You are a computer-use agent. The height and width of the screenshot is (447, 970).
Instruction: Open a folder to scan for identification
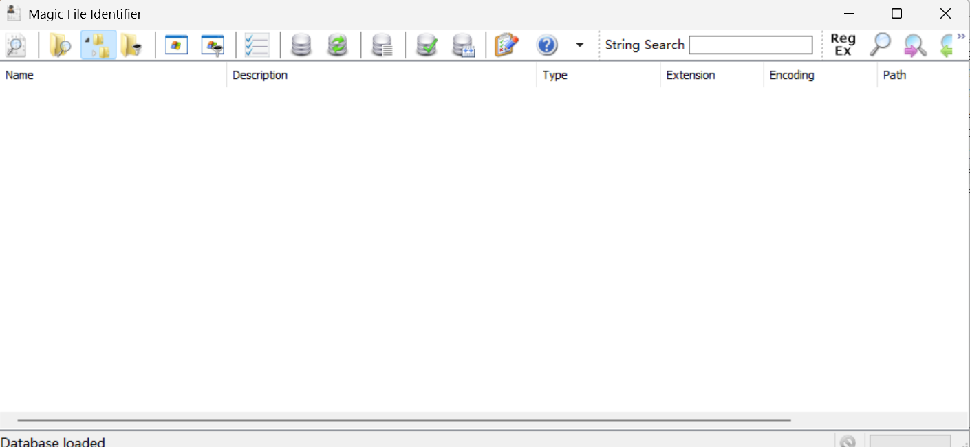pyautogui.click(x=59, y=45)
